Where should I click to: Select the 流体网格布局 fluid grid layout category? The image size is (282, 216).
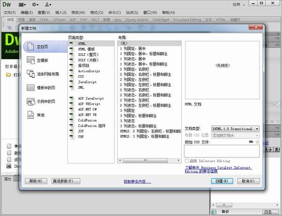[x=43, y=74]
